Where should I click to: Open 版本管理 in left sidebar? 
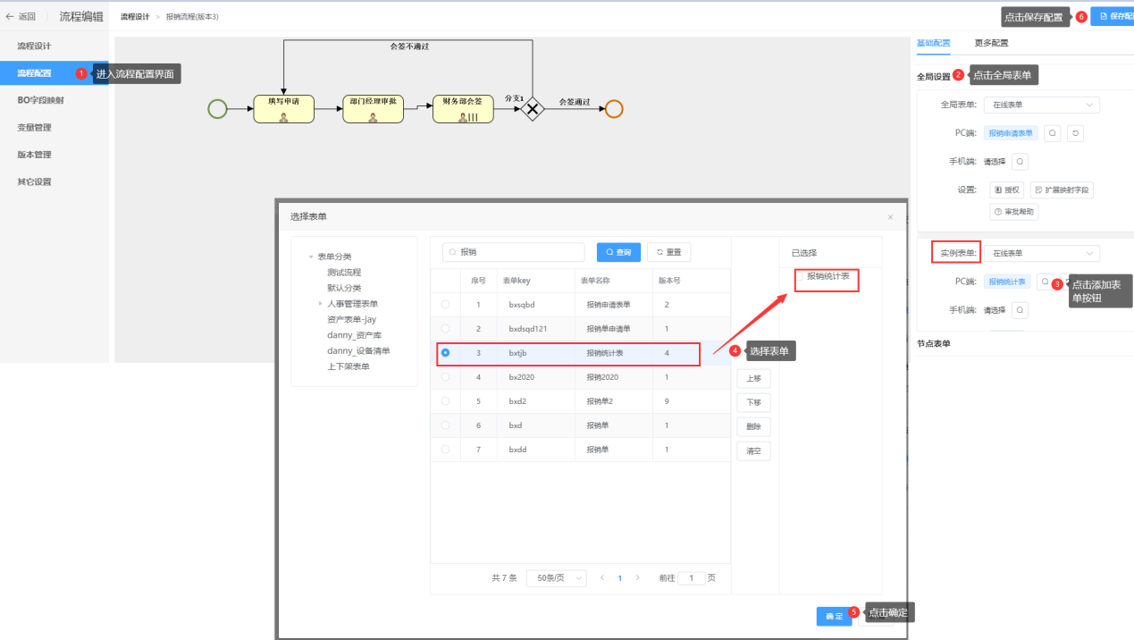pyautogui.click(x=54, y=155)
